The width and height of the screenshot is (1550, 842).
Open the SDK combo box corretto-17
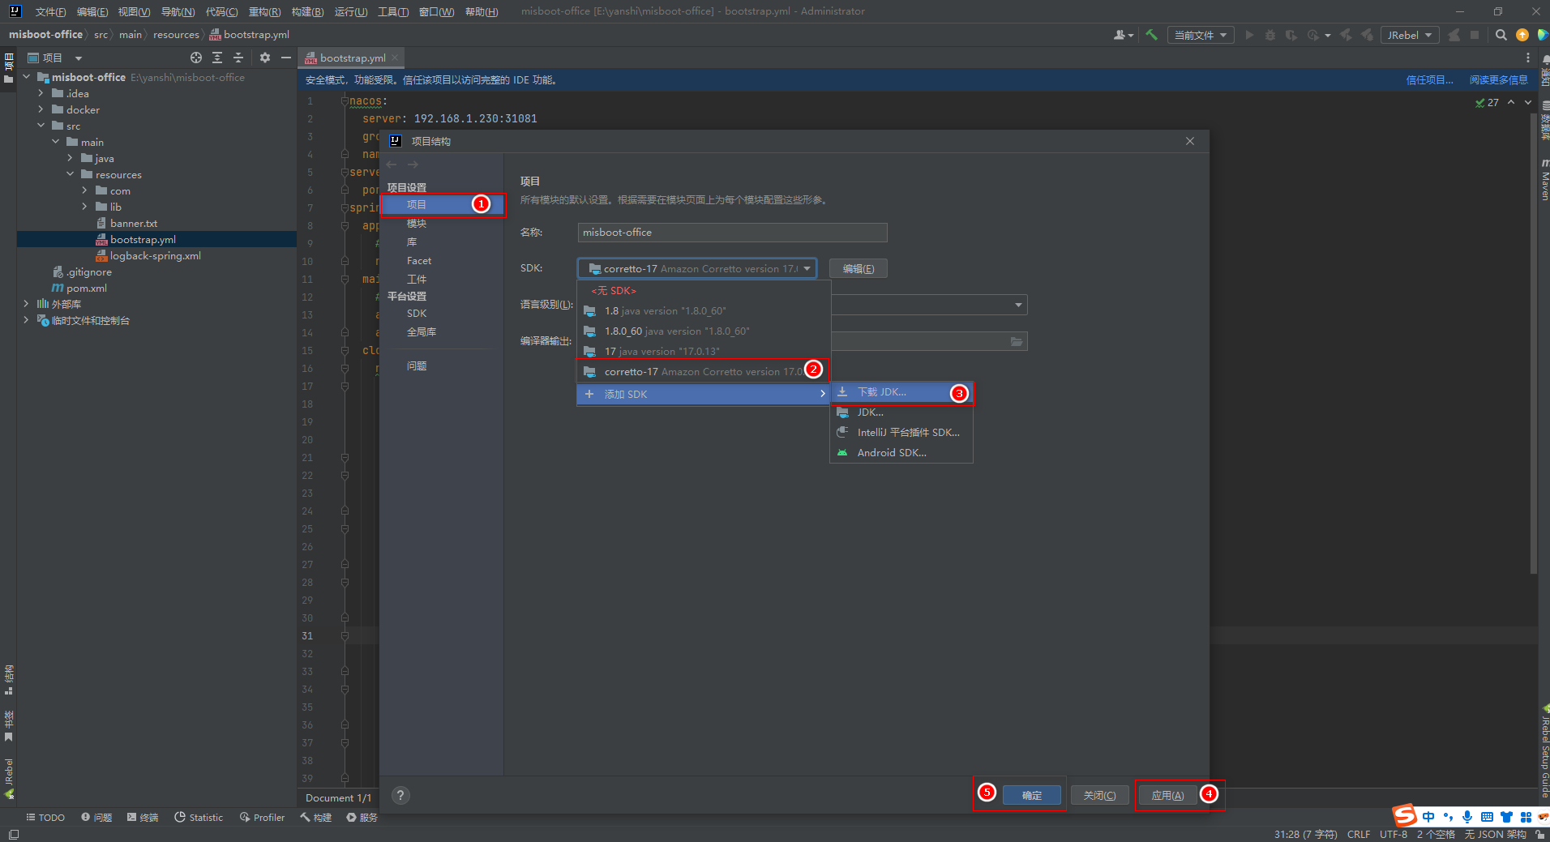tap(697, 268)
